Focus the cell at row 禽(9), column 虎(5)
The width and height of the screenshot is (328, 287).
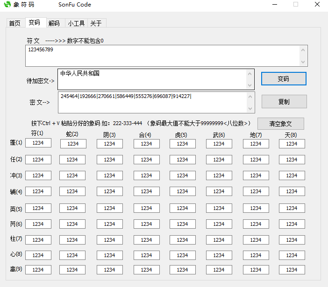pos(183,270)
